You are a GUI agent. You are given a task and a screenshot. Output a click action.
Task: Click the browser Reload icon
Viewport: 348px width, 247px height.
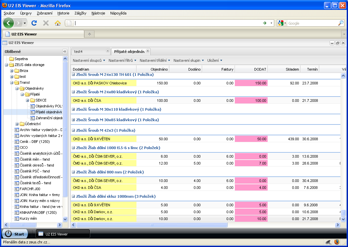pos(34,23)
